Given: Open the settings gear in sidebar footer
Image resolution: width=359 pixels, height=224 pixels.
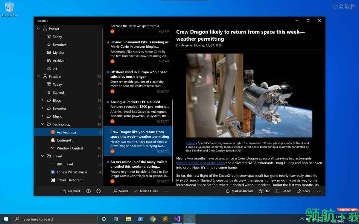Looking at the screenshot, I should pyautogui.click(x=89, y=191).
